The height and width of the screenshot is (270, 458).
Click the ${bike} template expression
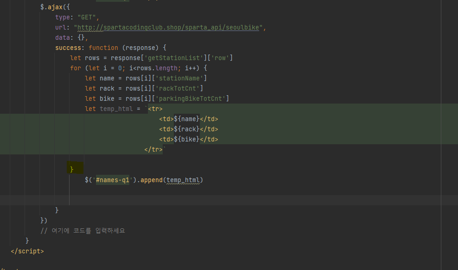tap(187, 140)
